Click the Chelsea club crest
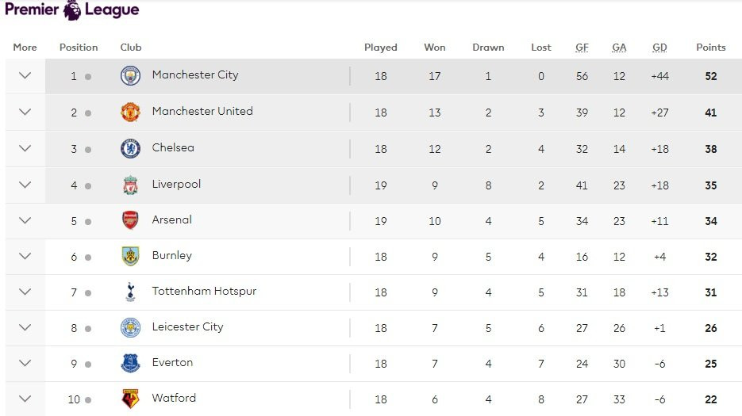The width and height of the screenshot is (742, 416). (130, 149)
